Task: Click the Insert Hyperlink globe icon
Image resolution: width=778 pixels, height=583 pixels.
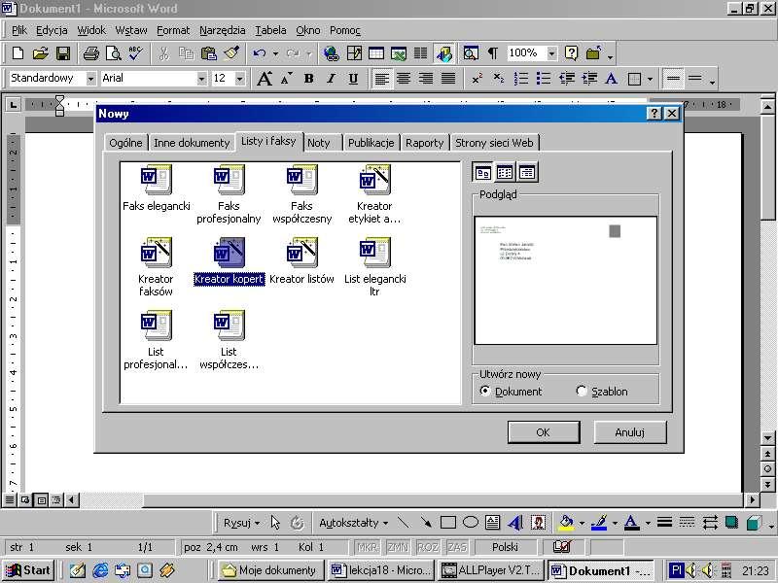Action: (x=332, y=53)
